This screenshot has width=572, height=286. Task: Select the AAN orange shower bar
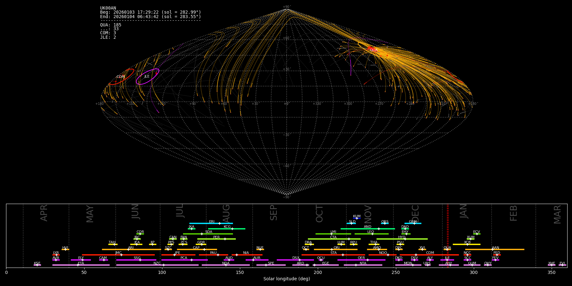point(495,249)
